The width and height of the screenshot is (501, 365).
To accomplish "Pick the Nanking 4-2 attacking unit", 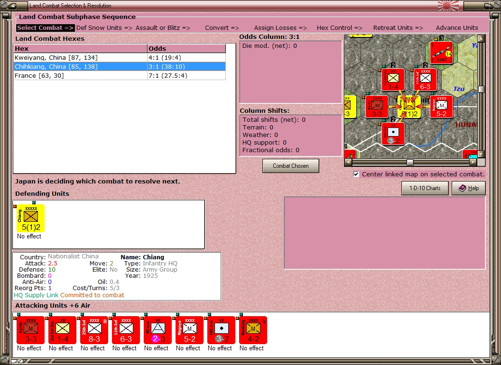I will click(253, 330).
